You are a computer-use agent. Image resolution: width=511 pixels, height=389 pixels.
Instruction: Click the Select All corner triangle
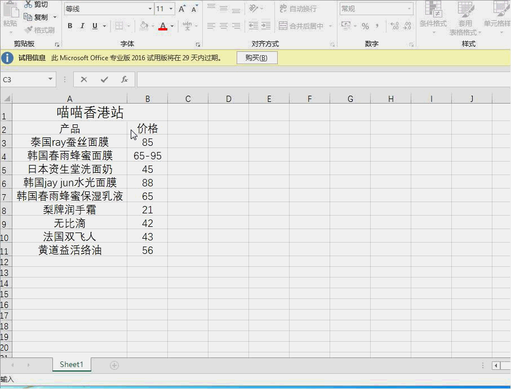tap(6, 99)
